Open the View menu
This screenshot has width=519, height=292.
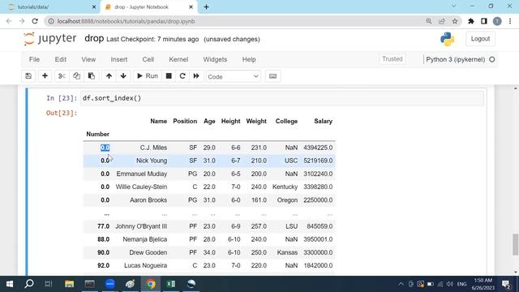[88, 59]
